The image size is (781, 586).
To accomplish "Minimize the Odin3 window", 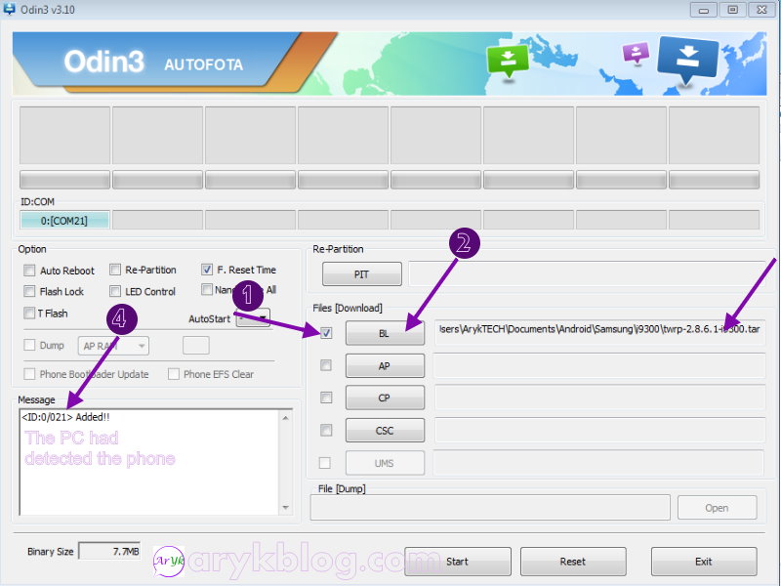I will 703,10.
